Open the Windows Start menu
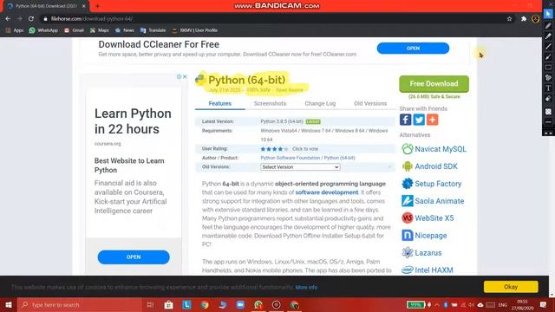555x312 pixels. point(9,304)
